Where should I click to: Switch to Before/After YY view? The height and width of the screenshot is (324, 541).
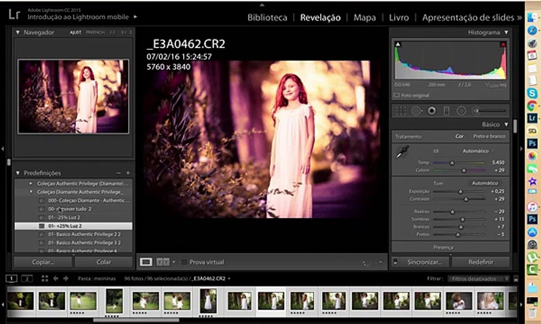point(162,262)
